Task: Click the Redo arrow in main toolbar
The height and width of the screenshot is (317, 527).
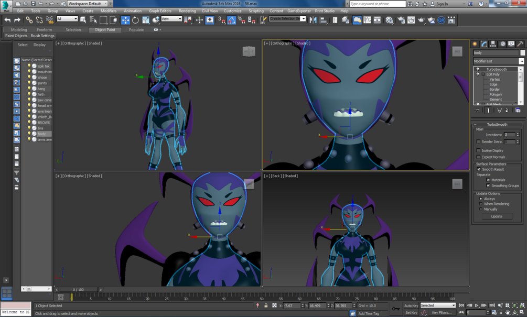Action: pyautogui.click(x=17, y=20)
